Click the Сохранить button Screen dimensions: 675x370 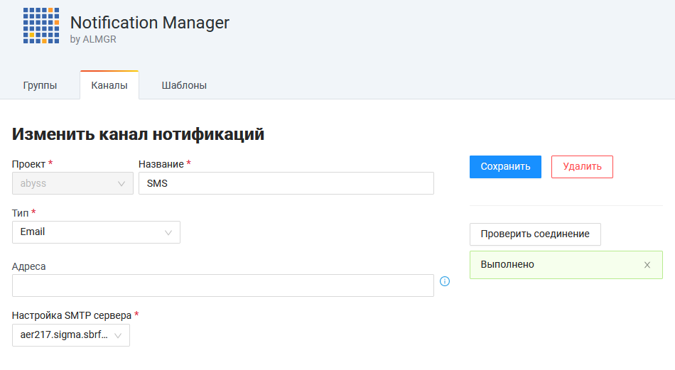coord(505,167)
